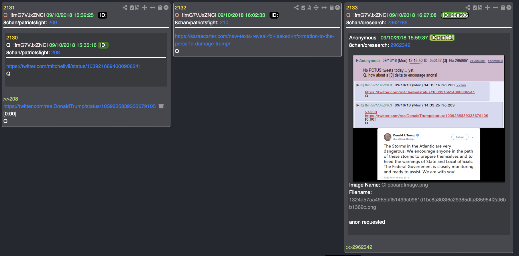This screenshot has height=256, width=519.
Task: Click the [0:00] delta text
Action: click(10, 114)
